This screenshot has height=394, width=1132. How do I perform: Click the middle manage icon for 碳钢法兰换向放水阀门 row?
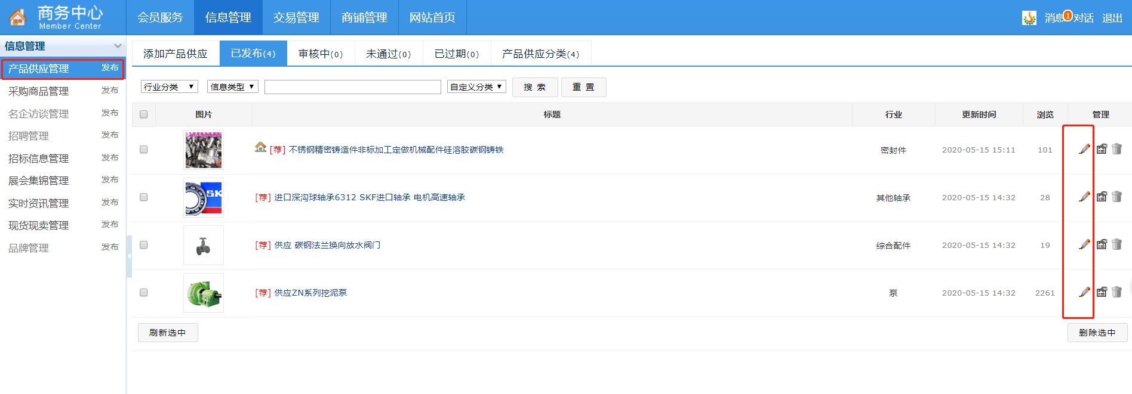click(1102, 244)
